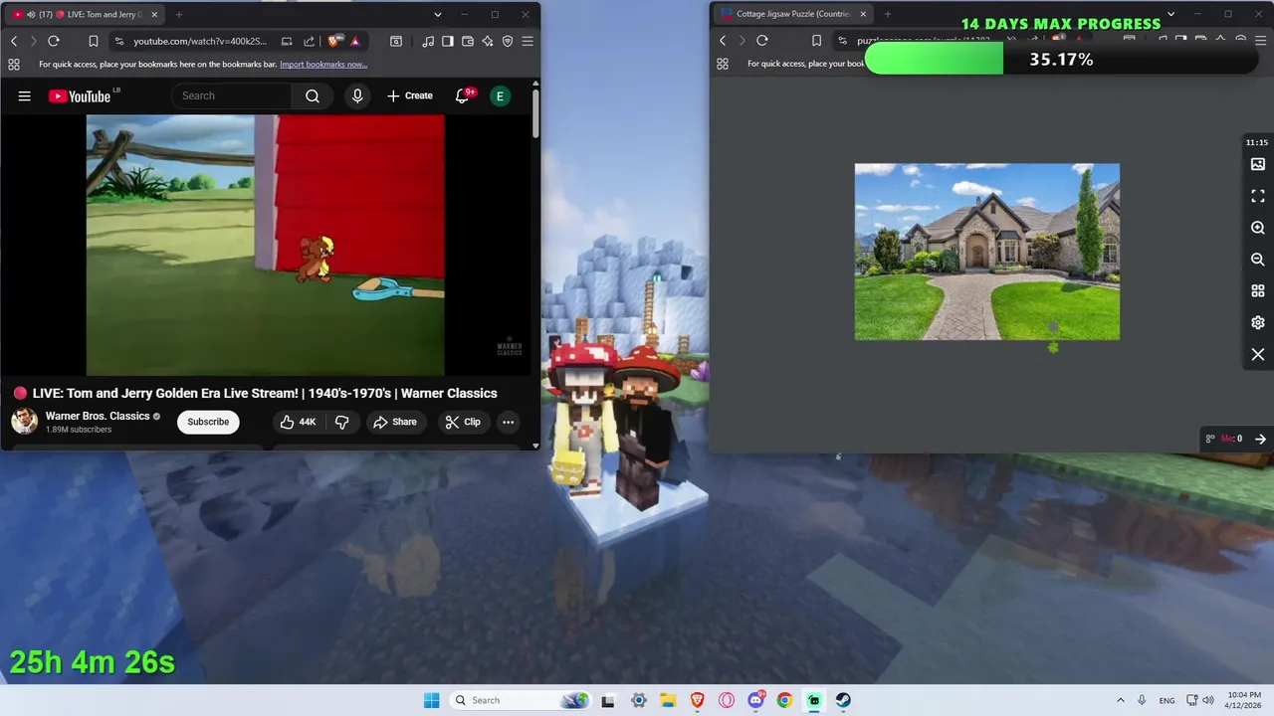Open Discord from the taskbar

[755, 700]
